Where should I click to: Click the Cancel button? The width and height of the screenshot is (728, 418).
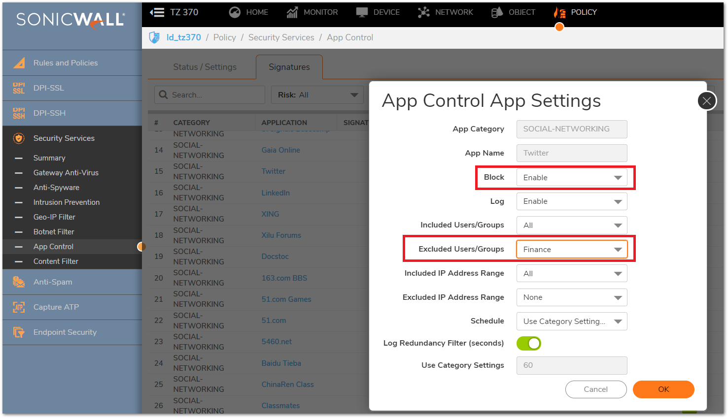tap(595, 389)
